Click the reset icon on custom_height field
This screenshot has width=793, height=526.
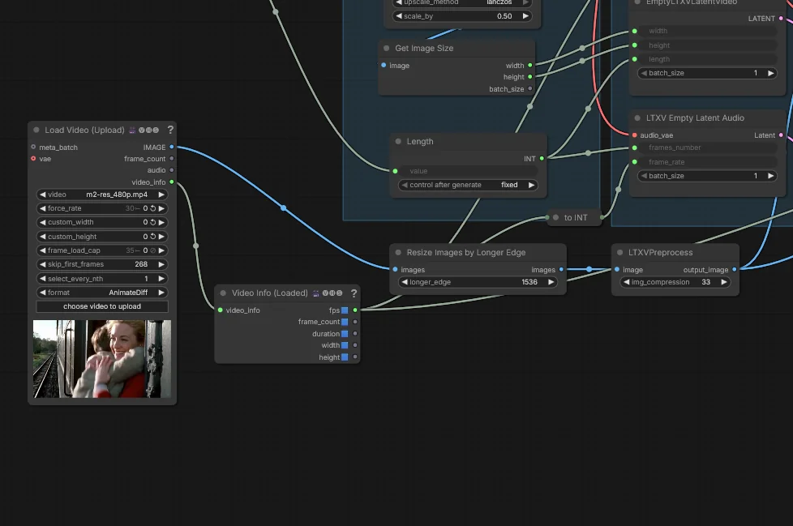click(152, 237)
